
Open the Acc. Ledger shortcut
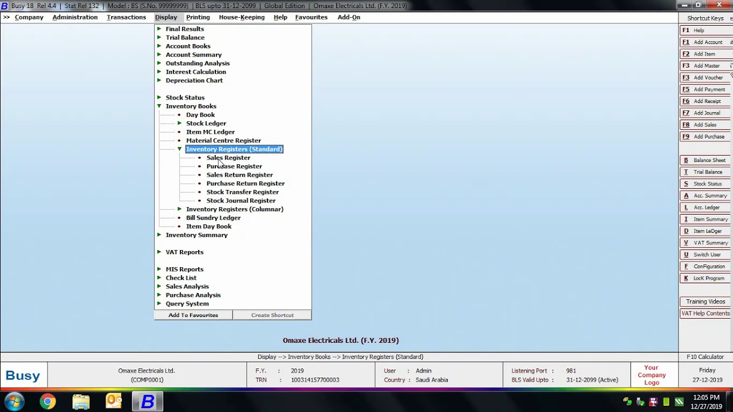[x=706, y=207]
